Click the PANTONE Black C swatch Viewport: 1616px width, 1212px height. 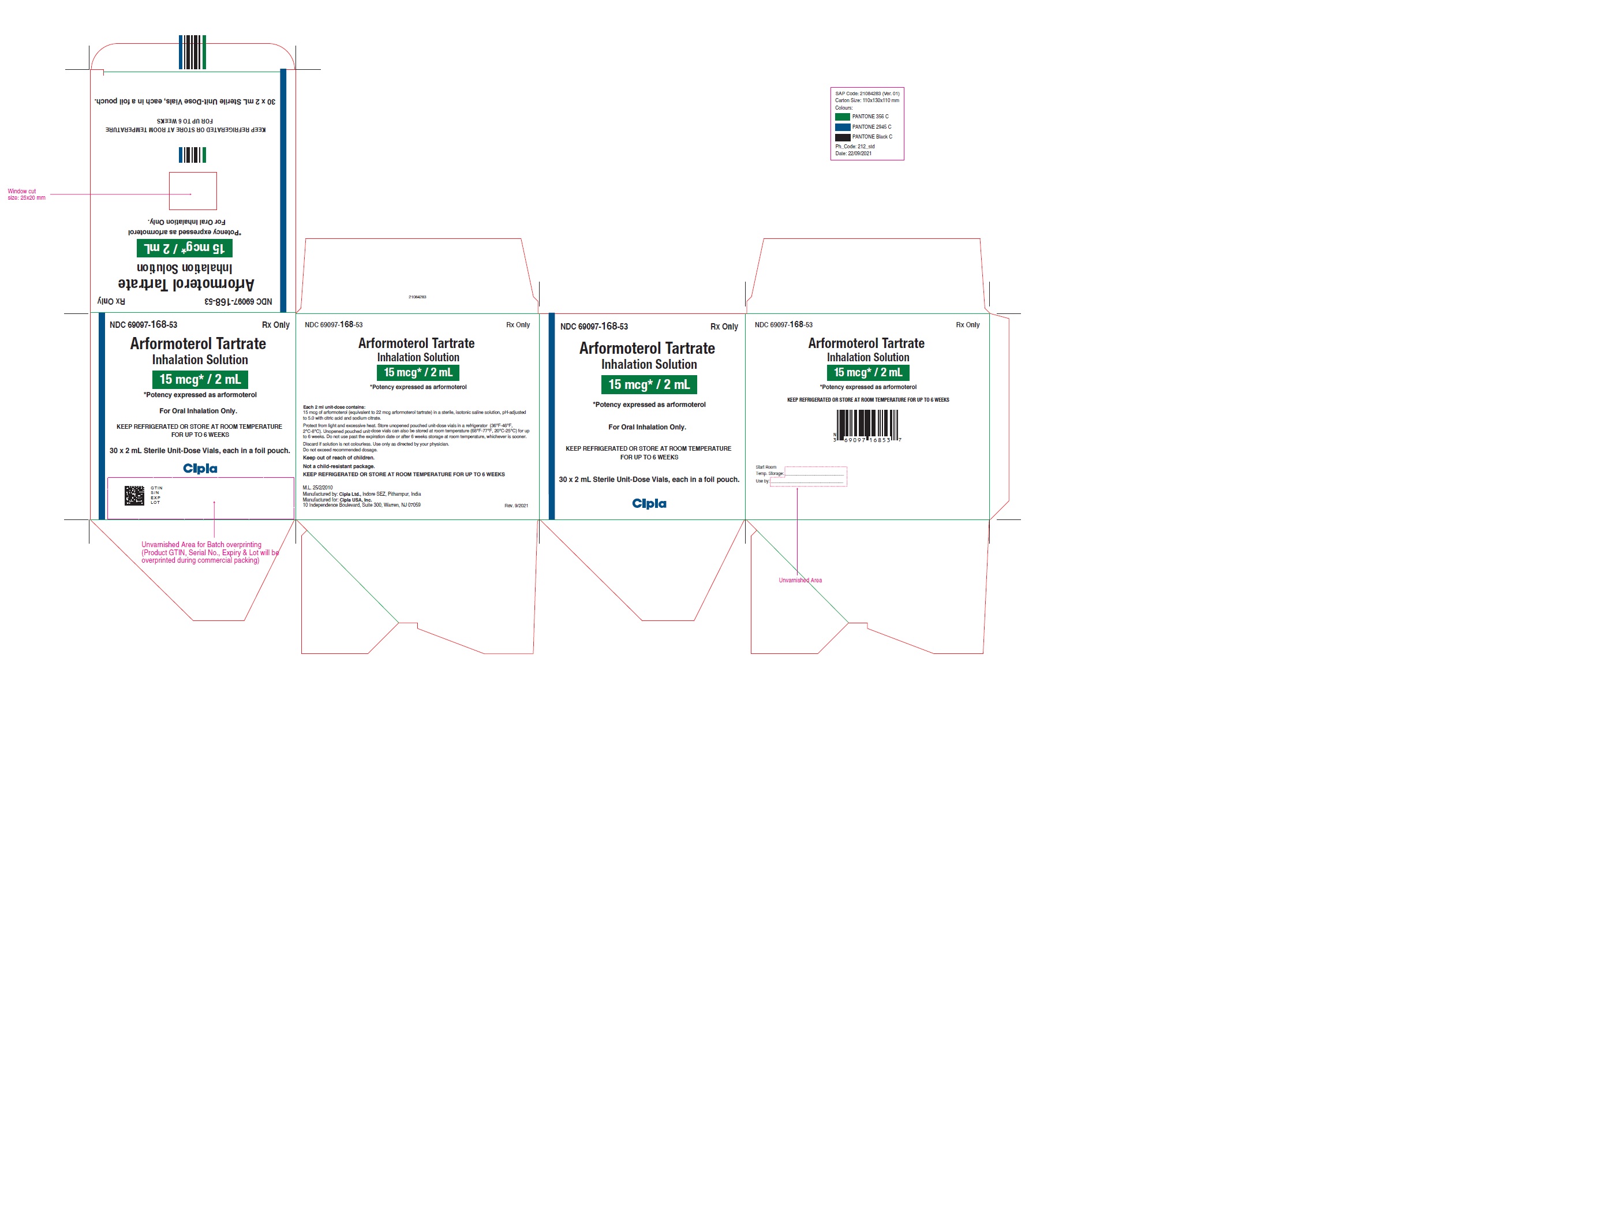(x=842, y=137)
